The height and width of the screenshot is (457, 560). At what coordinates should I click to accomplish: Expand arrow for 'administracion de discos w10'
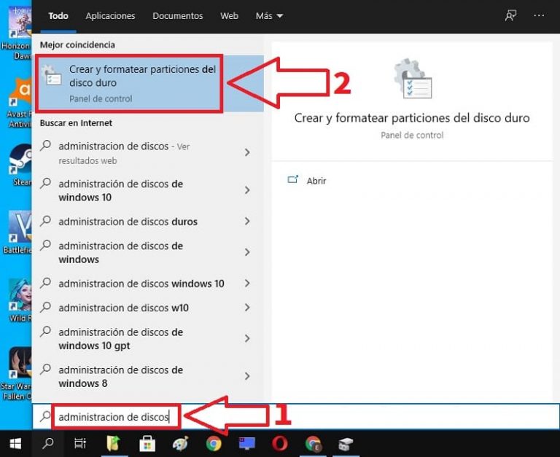(247, 308)
